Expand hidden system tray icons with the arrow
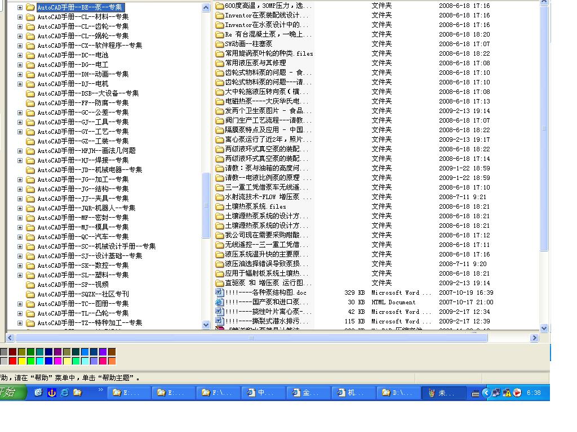This screenshot has width=577, height=432. click(486, 393)
